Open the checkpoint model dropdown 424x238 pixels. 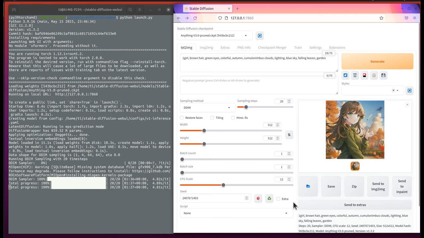click(214, 36)
